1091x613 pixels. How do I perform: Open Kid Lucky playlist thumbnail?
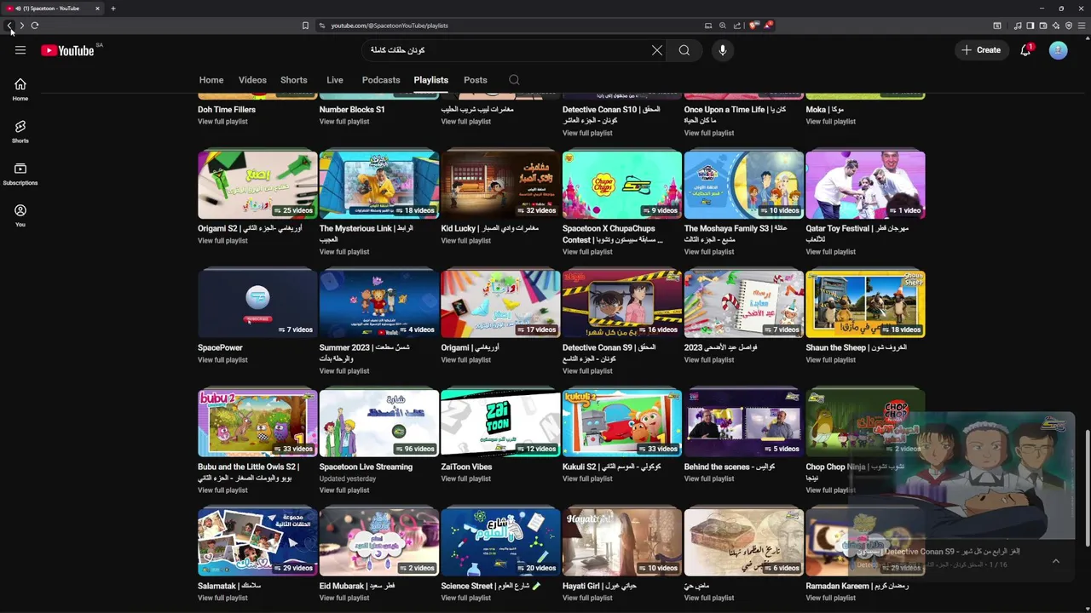click(500, 185)
